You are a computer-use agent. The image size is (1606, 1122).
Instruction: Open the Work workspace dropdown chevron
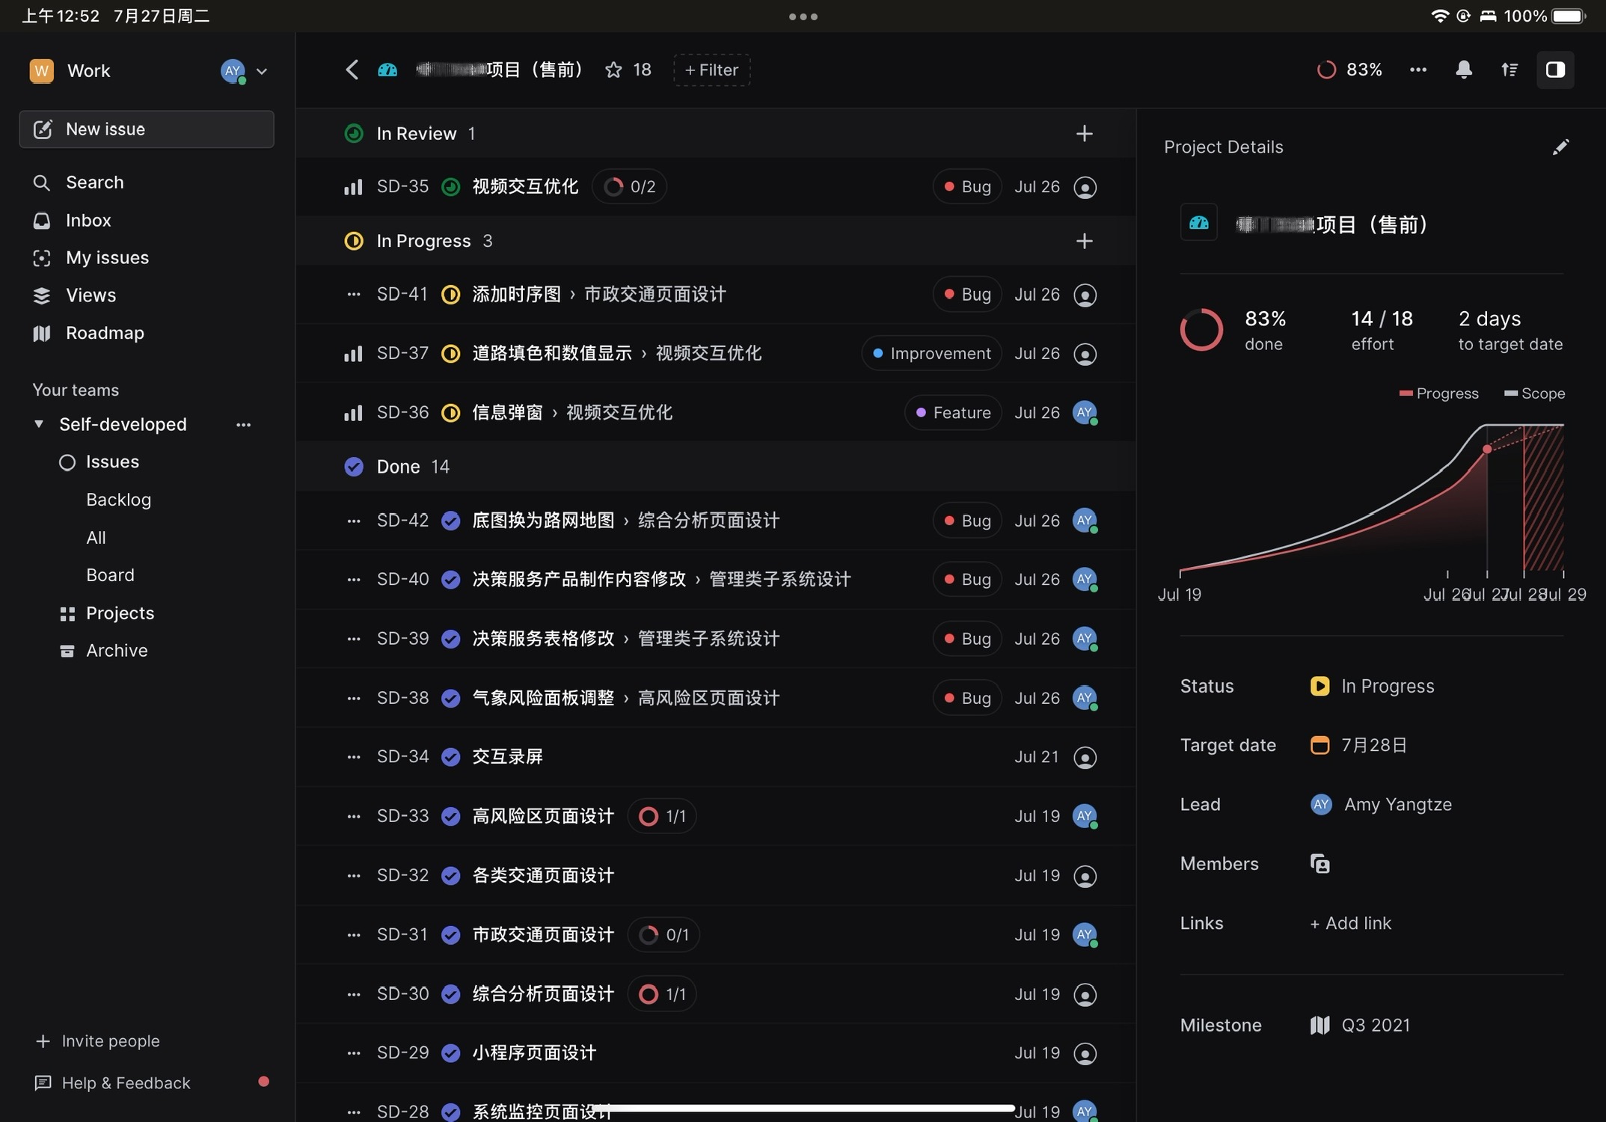point(262,71)
